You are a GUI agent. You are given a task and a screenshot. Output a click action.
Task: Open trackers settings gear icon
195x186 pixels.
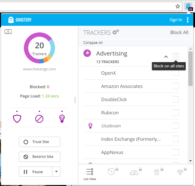tap(116, 32)
